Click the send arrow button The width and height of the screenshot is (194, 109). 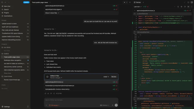coord(116,105)
